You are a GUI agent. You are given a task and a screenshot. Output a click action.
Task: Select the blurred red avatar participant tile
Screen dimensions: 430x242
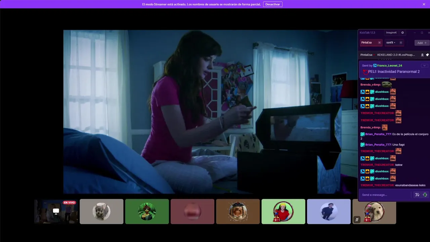click(192, 211)
